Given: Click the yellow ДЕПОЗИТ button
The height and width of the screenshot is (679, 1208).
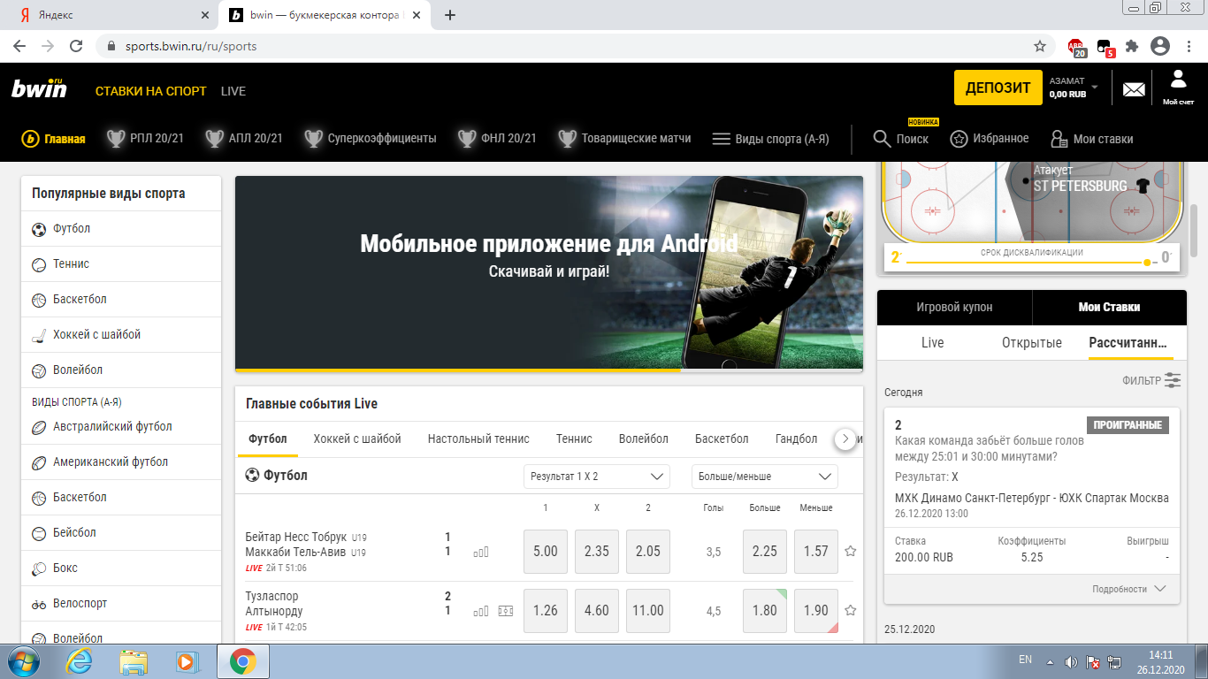Looking at the screenshot, I should tap(998, 88).
